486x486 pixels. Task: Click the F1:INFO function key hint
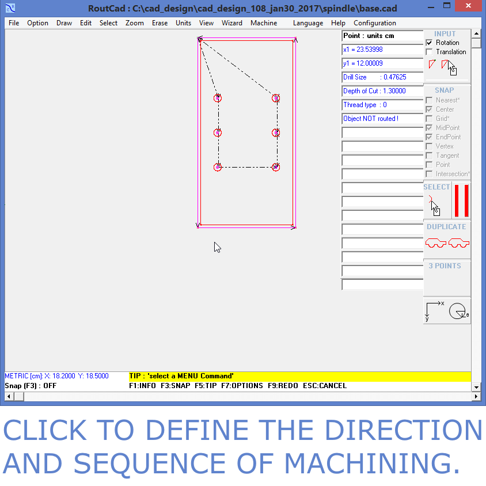click(x=142, y=386)
